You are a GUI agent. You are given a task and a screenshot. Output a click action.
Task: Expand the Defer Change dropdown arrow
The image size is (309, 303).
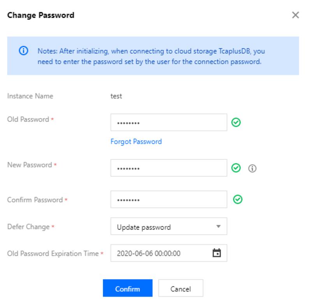tap(218, 226)
